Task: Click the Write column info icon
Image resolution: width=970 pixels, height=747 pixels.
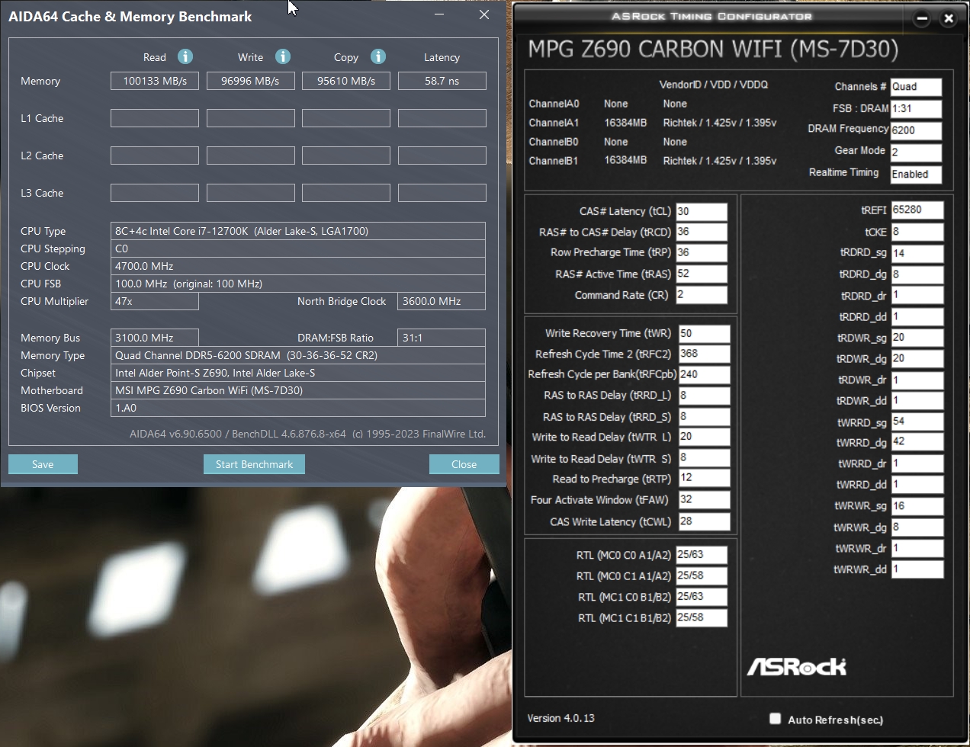Action: [283, 56]
